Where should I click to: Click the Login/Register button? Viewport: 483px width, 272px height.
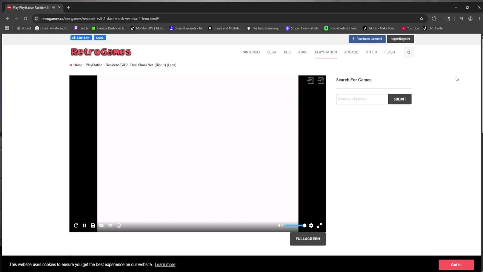click(400, 39)
